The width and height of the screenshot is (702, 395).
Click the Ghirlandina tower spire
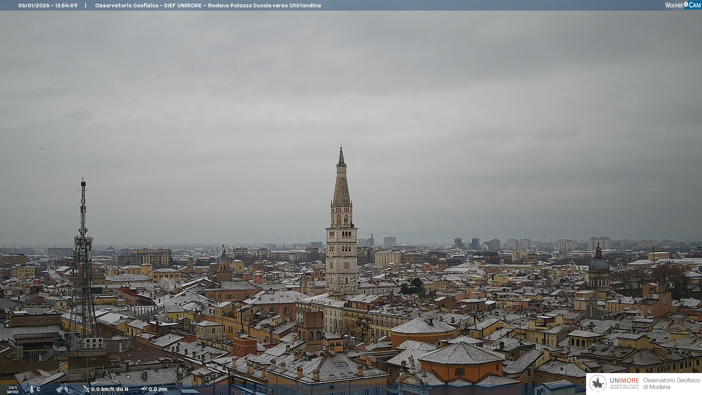coord(341,183)
